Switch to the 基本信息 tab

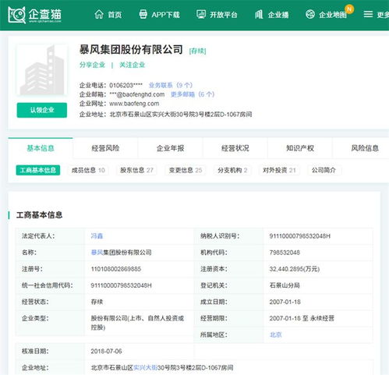(x=41, y=148)
